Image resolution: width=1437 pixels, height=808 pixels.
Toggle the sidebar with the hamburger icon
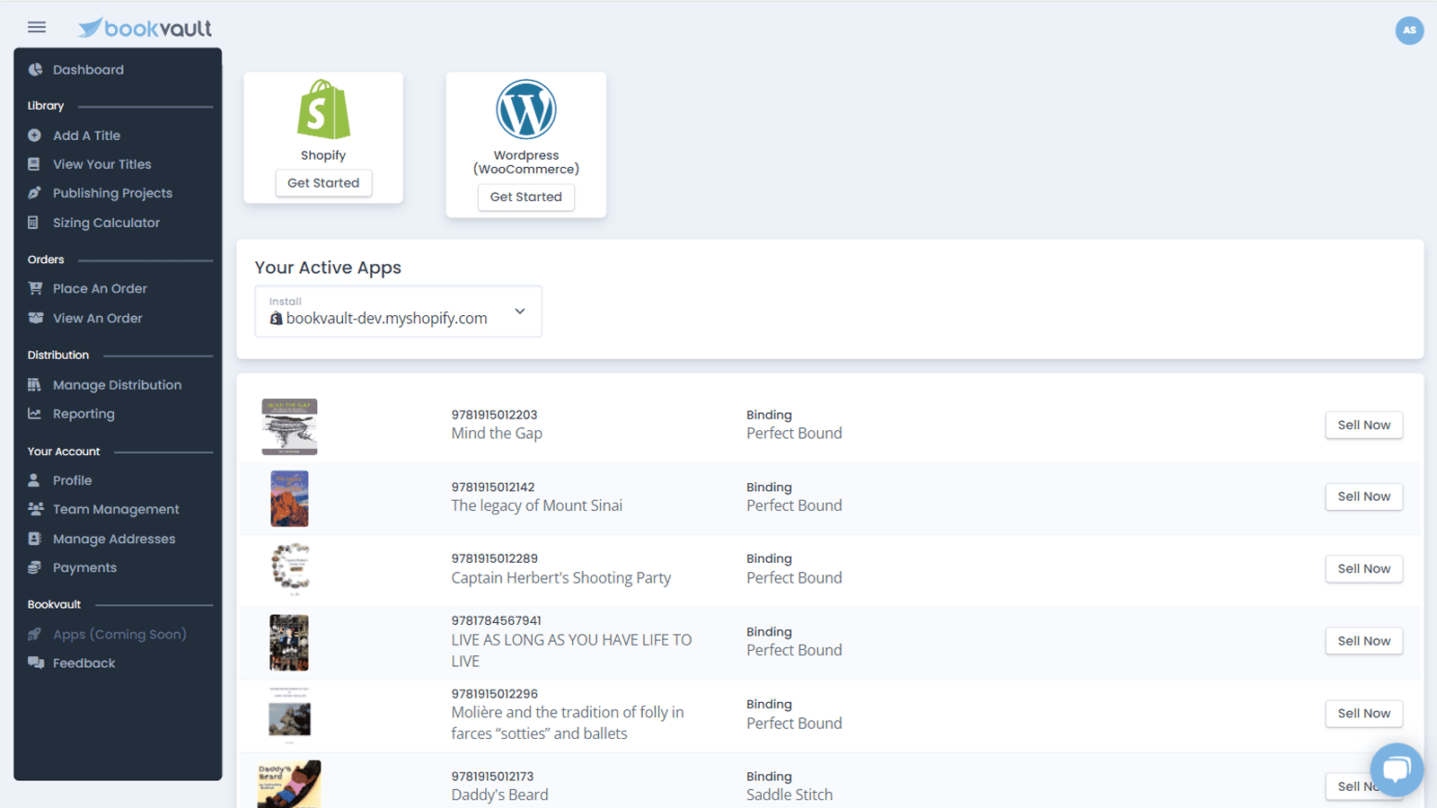click(37, 27)
